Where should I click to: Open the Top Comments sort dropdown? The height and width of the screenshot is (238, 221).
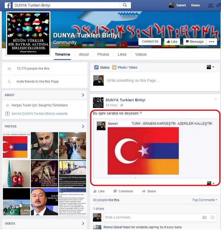(204, 200)
